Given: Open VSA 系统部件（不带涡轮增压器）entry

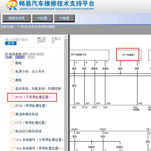Looking at the screenshot, I should click(39, 140).
